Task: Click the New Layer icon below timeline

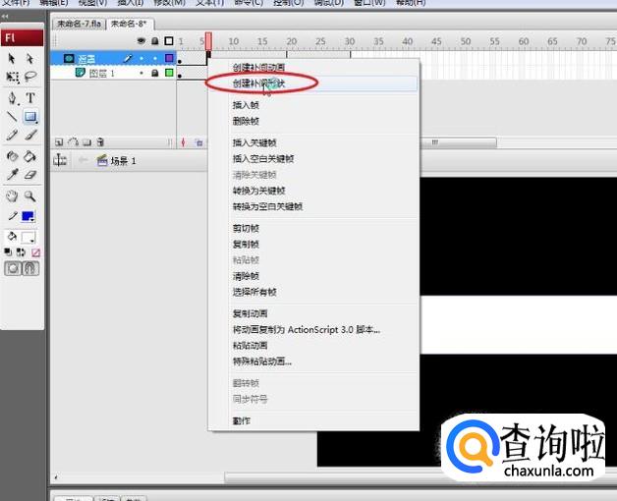Action: (x=59, y=142)
